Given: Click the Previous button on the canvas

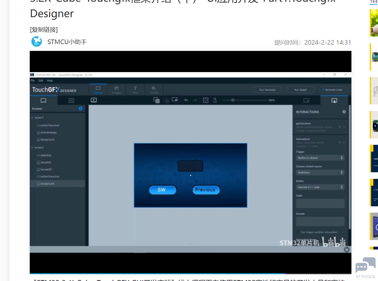Looking at the screenshot, I should pyautogui.click(x=206, y=190).
